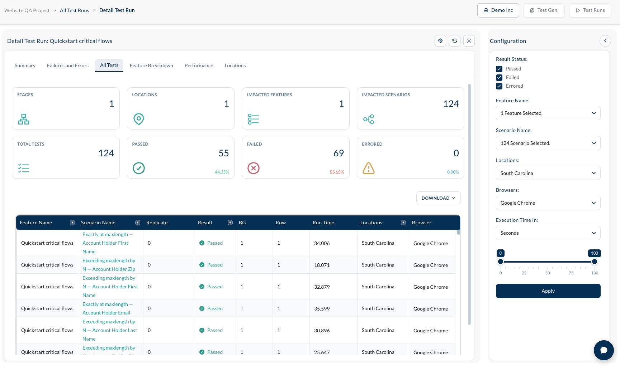The width and height of the screenshot is (620, 366).
Task: Open the Feature Breakdown tab
Action: [151, 65]
